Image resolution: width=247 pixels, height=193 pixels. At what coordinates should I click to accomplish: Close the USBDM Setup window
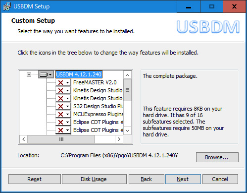coord(234,6)
